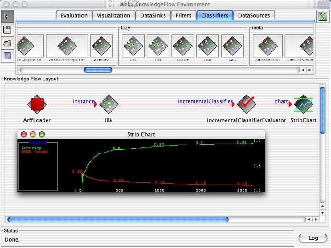Open the help question mark icon
Screen dimensions: 331x248
coord(323,16)
